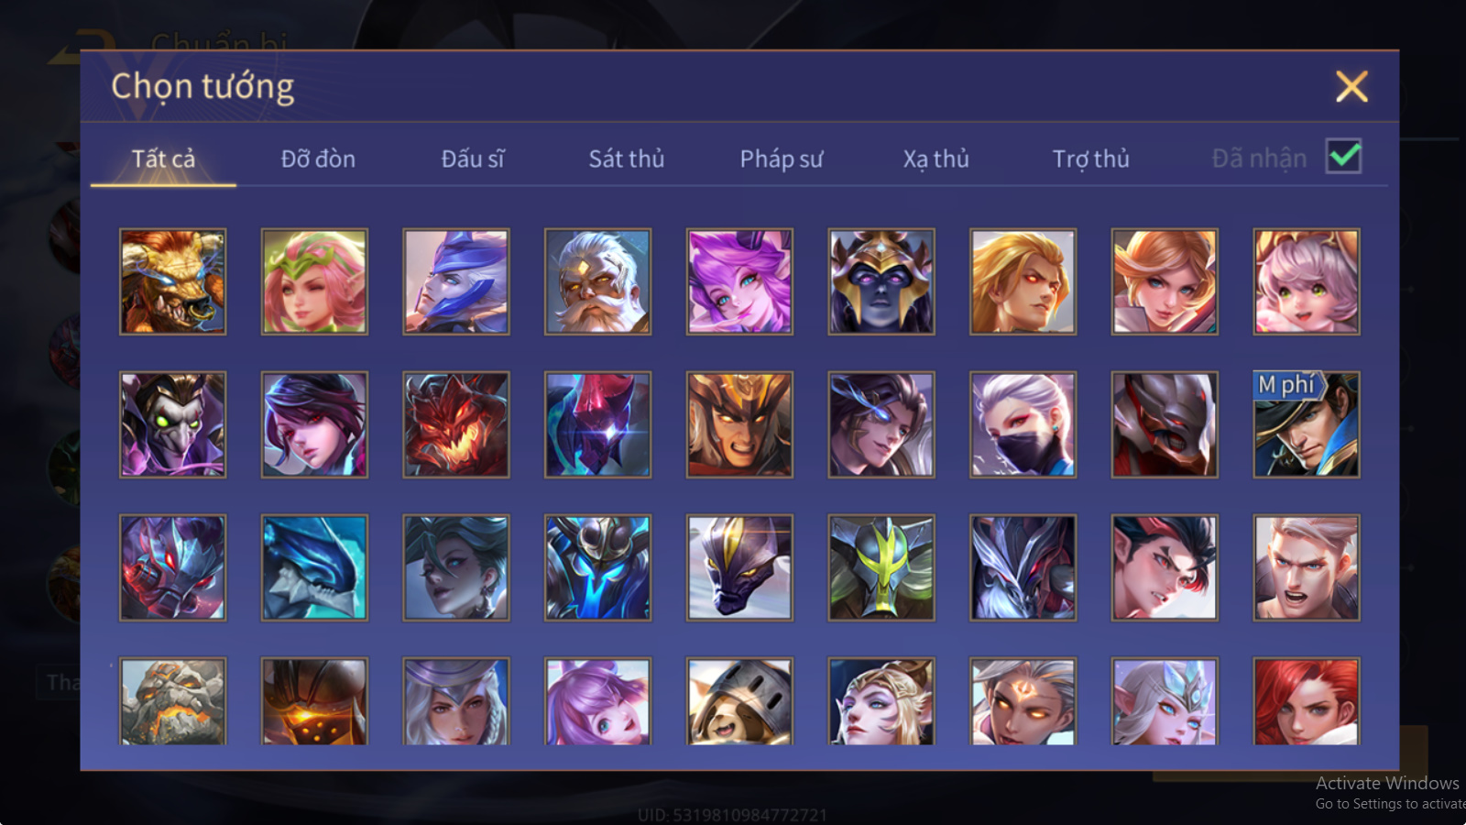The image size is (1466, 825).
Task: Choose the red demon face hero
Action: coord(455,424)
